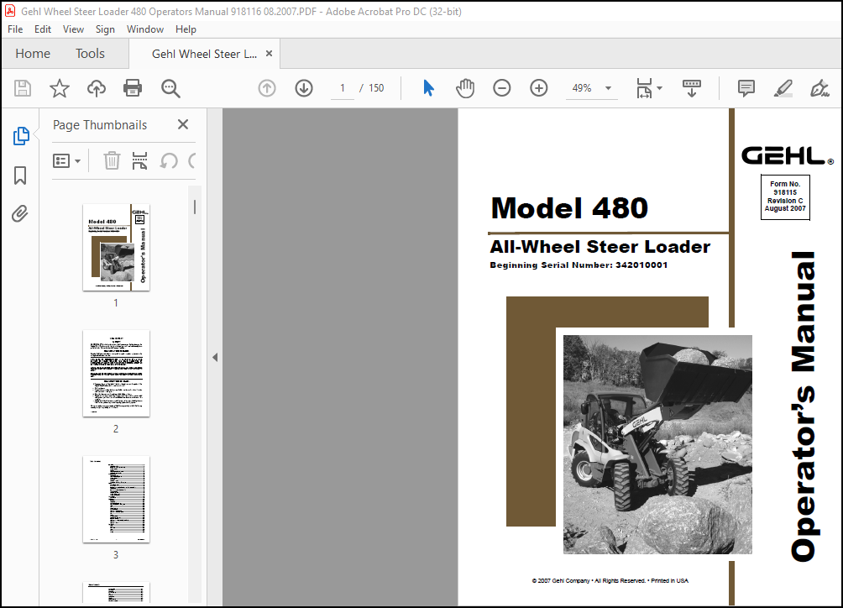Click the 49% zoom value field

(x=582, y=88)
